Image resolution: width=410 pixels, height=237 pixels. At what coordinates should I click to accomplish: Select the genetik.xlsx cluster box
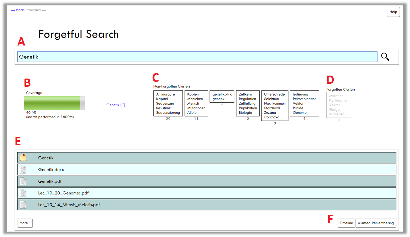pos(222,97)
